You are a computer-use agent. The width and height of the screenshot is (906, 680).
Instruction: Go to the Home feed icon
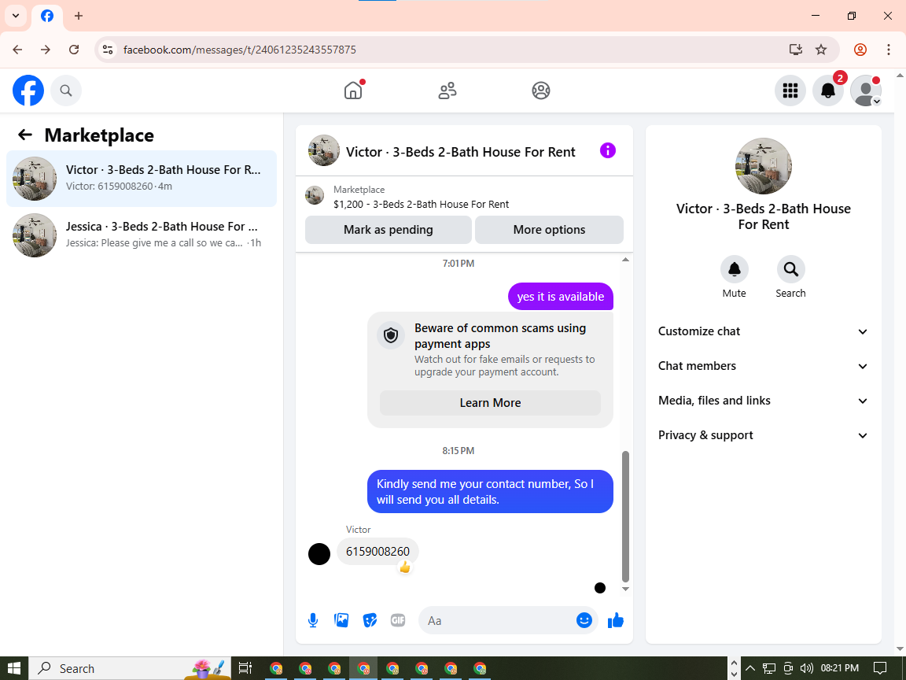click(x=353, y=91)
